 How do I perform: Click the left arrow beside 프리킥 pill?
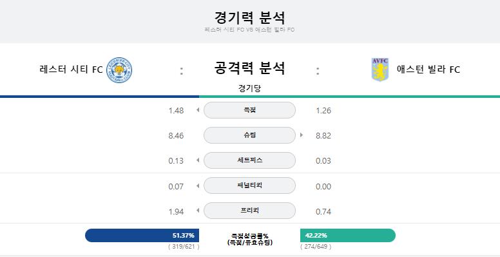click(x=198, y=211)
